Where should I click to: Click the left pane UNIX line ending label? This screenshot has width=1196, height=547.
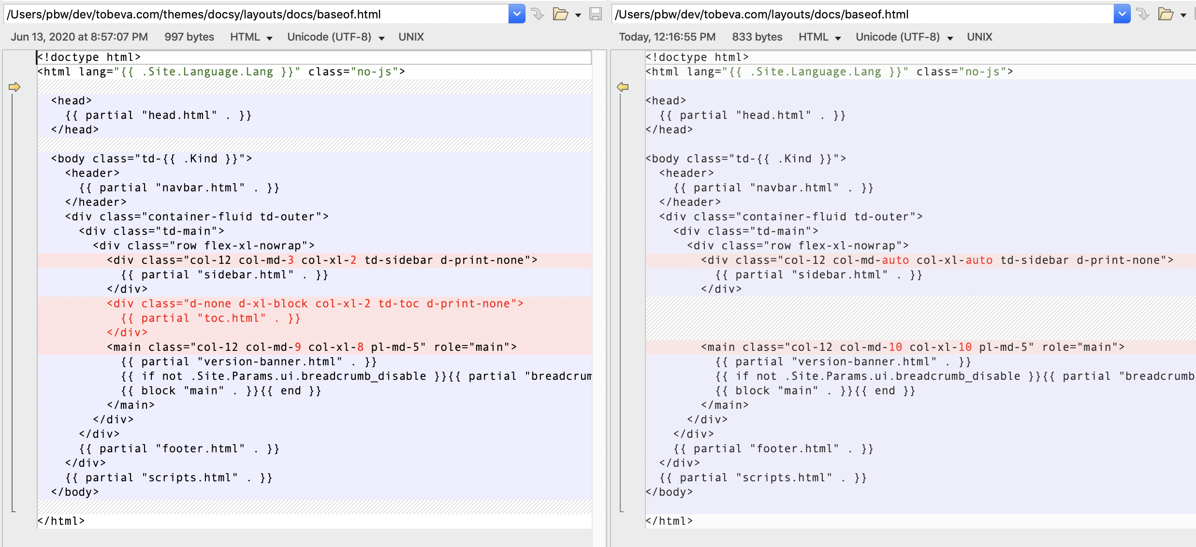coord(411,37)
